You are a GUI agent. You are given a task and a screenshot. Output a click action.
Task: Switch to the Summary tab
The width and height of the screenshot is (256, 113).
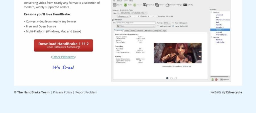point(119,31)
